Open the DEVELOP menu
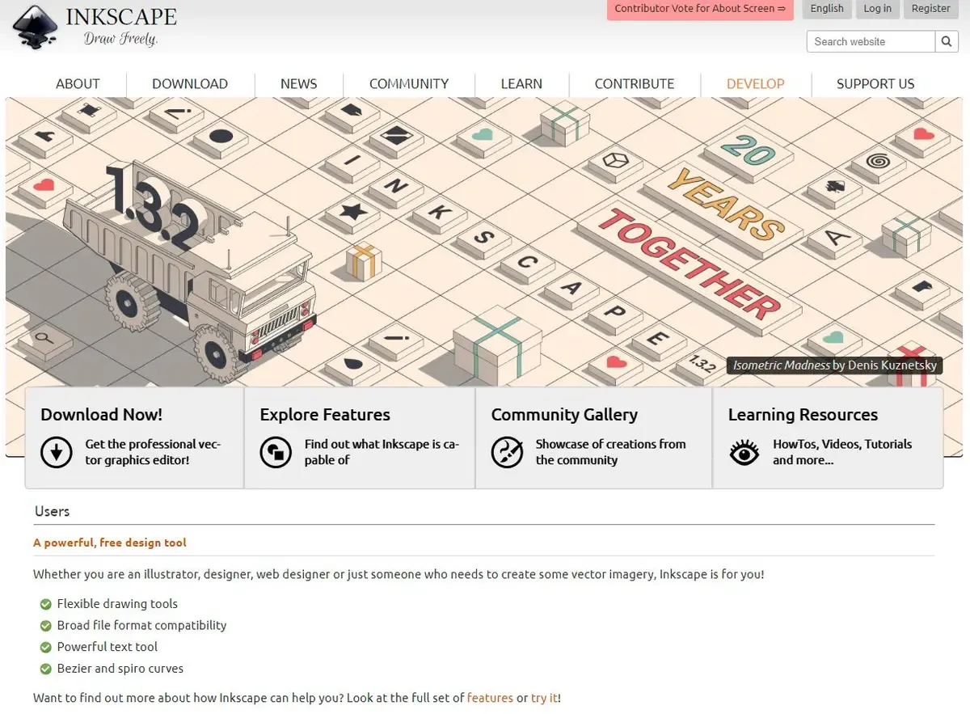 (x=756, y=83)
